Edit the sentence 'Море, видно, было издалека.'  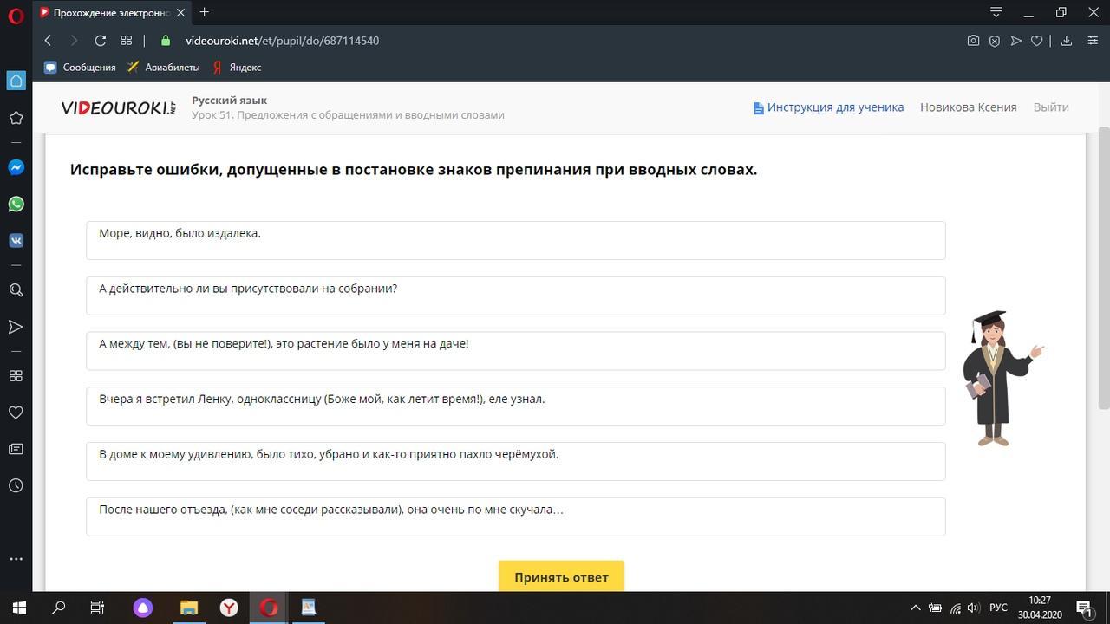(515, 240)
